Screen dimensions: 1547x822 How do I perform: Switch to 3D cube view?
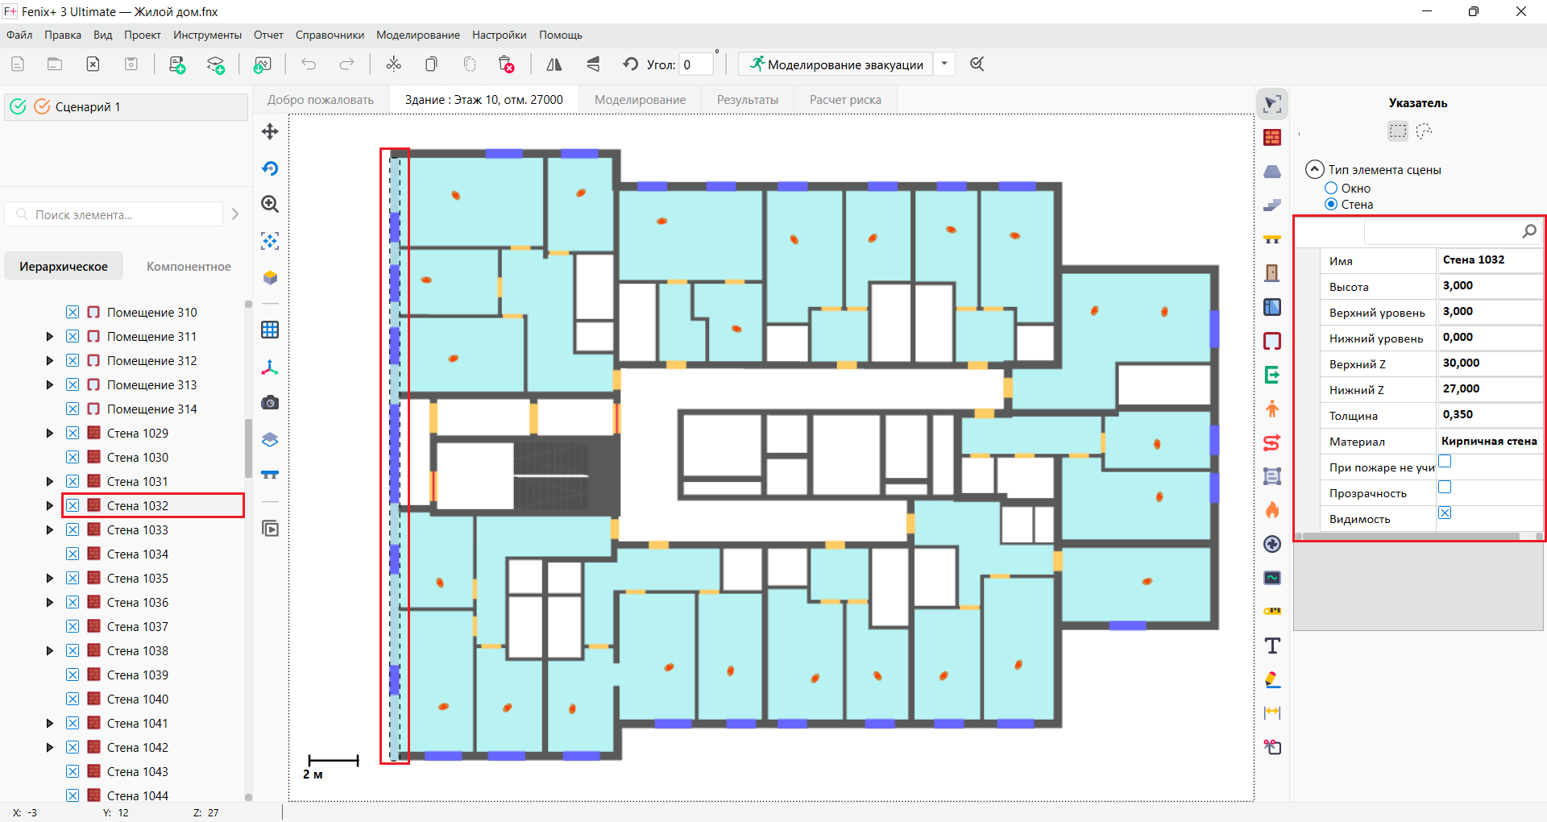click(270, 277)
